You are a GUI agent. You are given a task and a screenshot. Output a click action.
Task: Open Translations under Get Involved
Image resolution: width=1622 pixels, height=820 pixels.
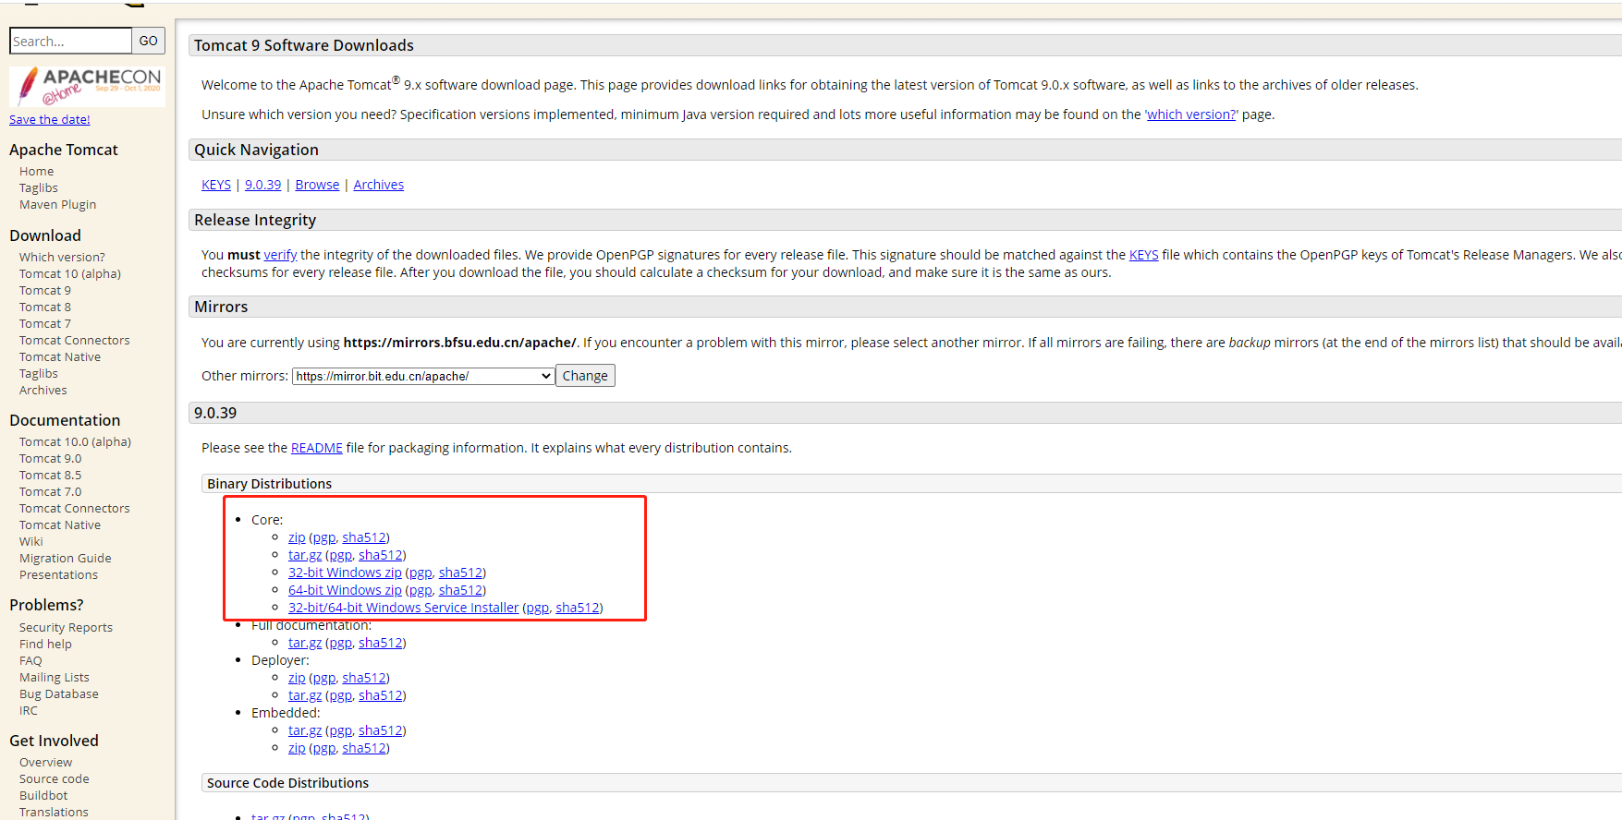[54, 813]
